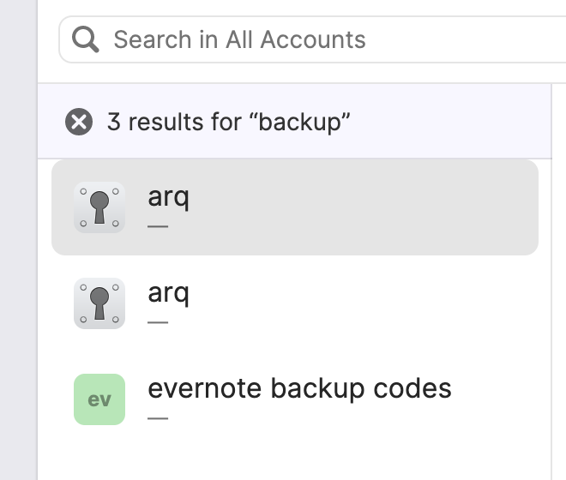Select the highlighted first arq item title
Screen dimensions: 566x480
168,197
